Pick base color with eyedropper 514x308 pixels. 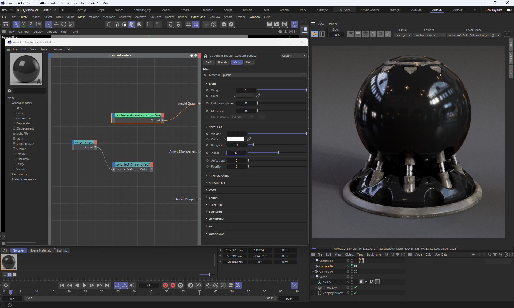(x=258, y=96)
